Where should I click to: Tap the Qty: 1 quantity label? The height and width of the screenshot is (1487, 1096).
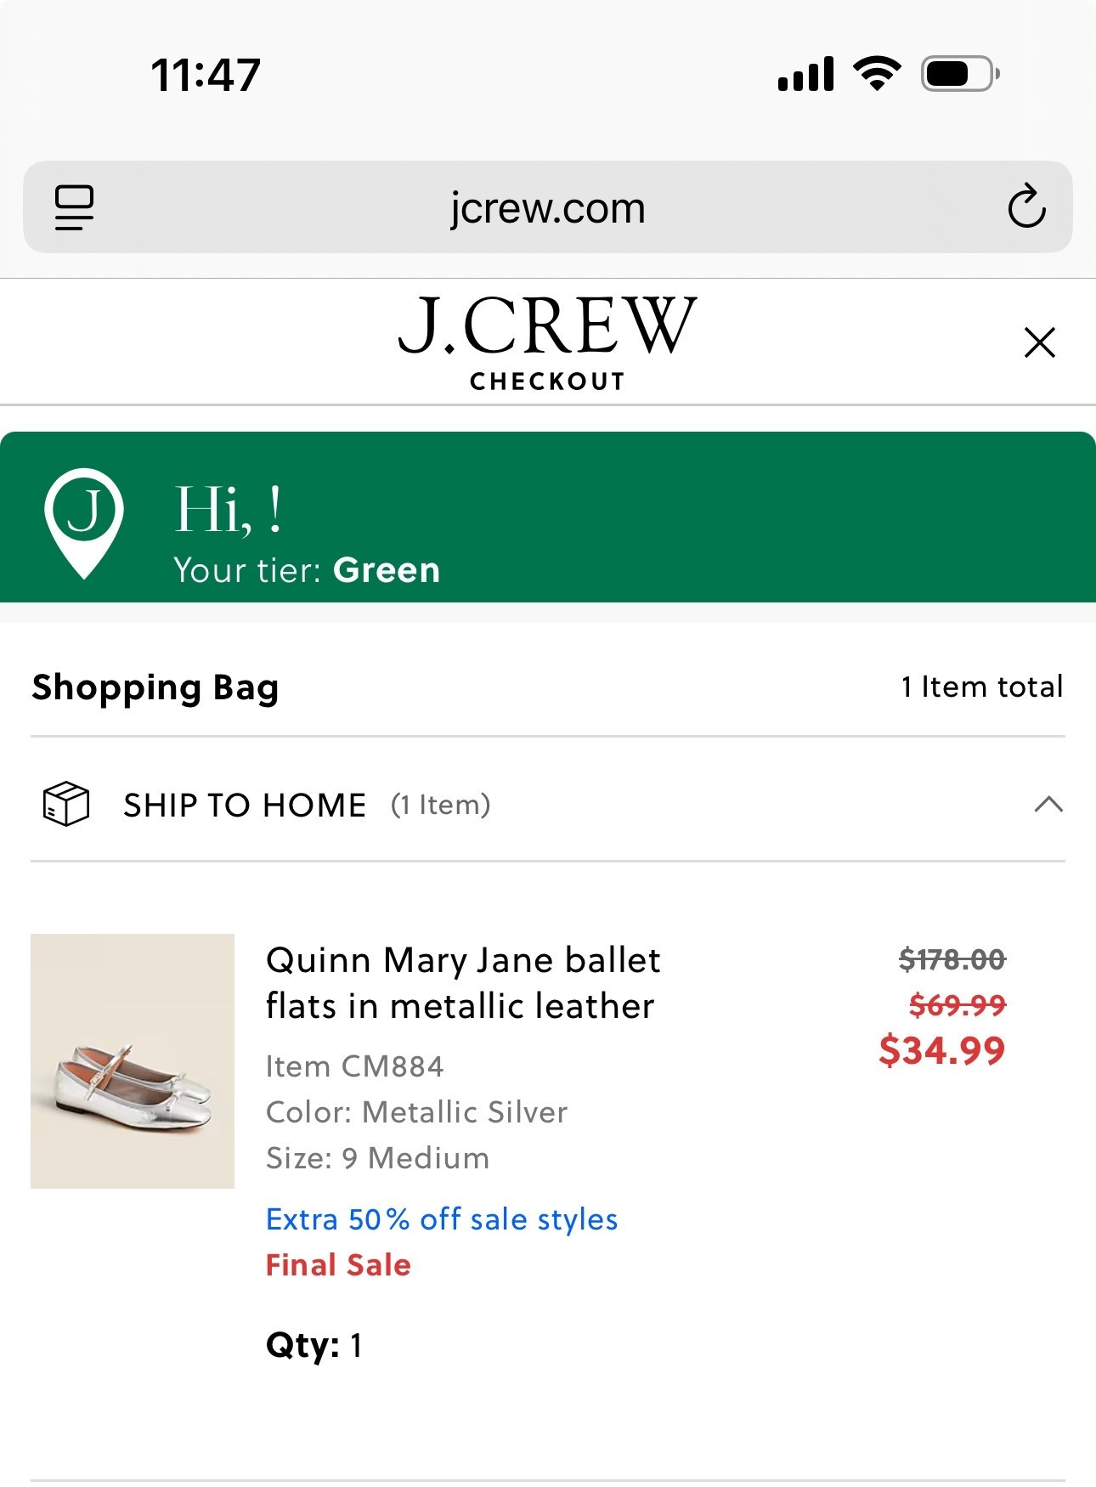[314, 1345]
